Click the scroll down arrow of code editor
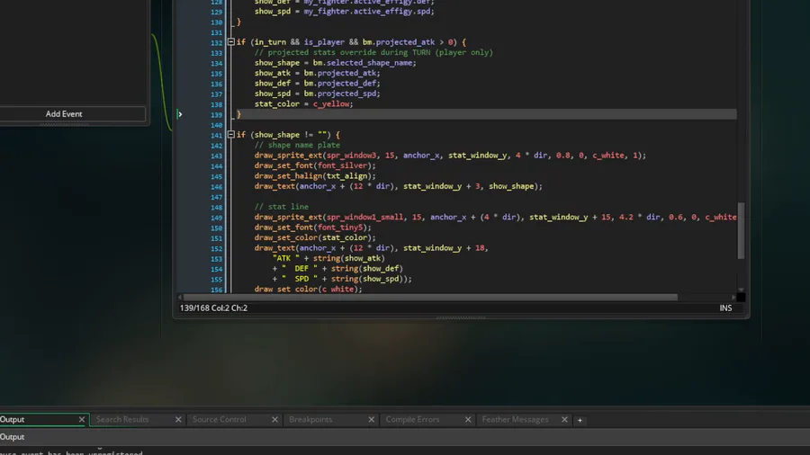Viewport: 810px width, 455px height. pos(741,290)
